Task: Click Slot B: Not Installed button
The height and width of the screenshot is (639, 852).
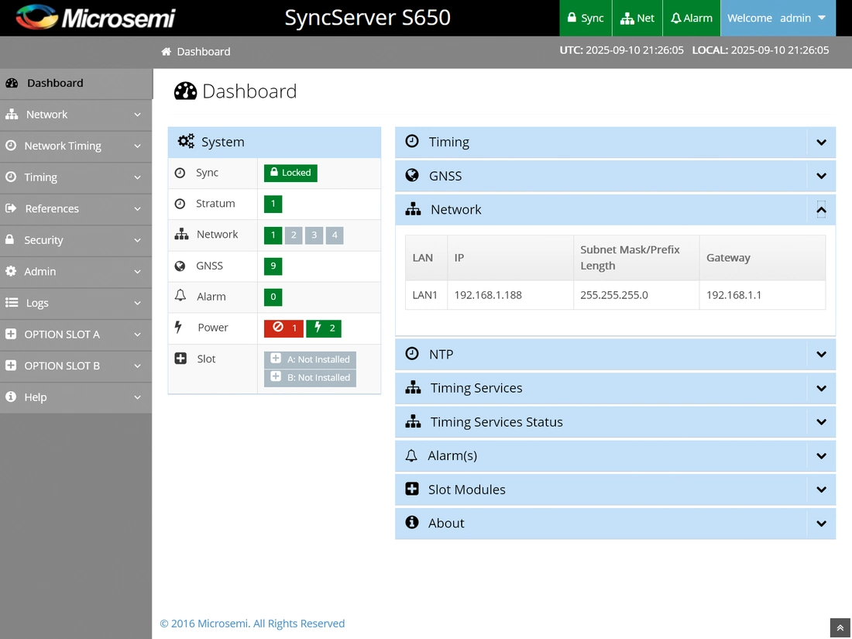Action: pyautogui.click(x=311, y=378)
